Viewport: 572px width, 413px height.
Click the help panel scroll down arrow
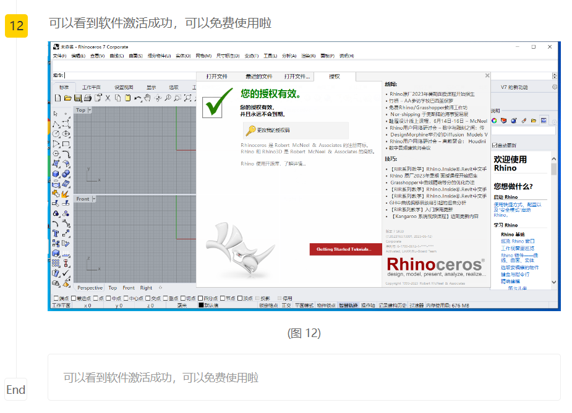(x=554, y=282)
